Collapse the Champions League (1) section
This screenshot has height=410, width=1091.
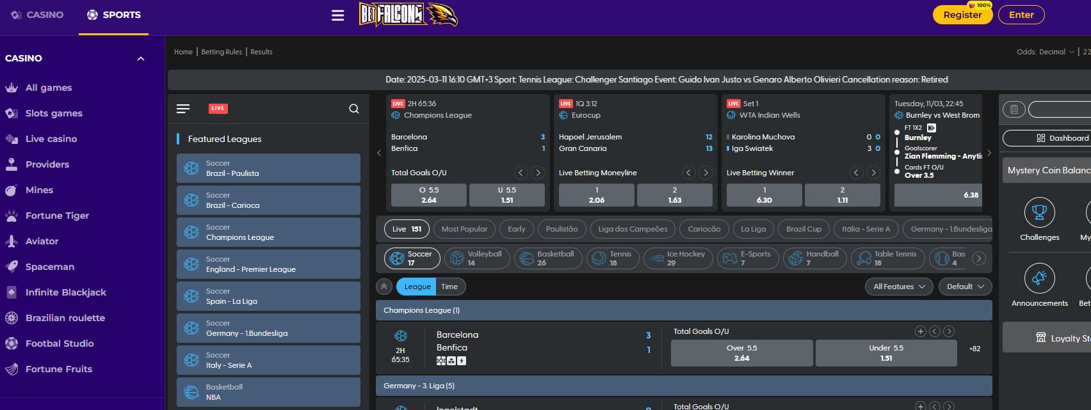tap(684, 310)
